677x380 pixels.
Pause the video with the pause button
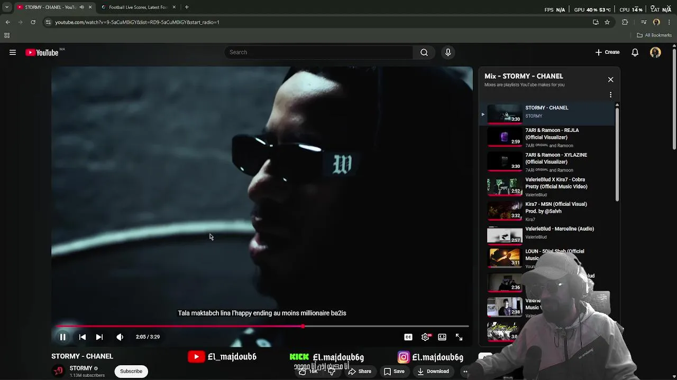point(62,337)
